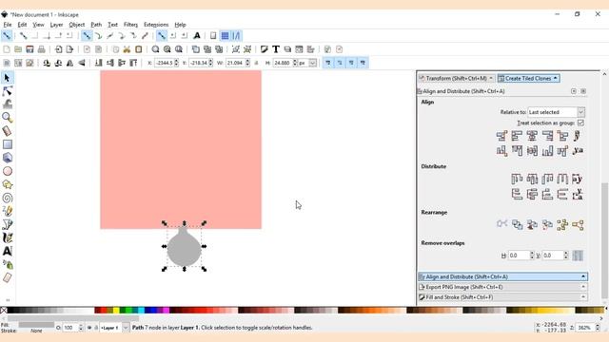Open the Relative to dropdown
The image size is (609, 342).
[556, 112]
